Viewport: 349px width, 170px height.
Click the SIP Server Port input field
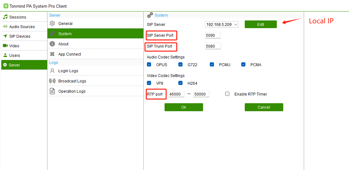tap(213, 35)
